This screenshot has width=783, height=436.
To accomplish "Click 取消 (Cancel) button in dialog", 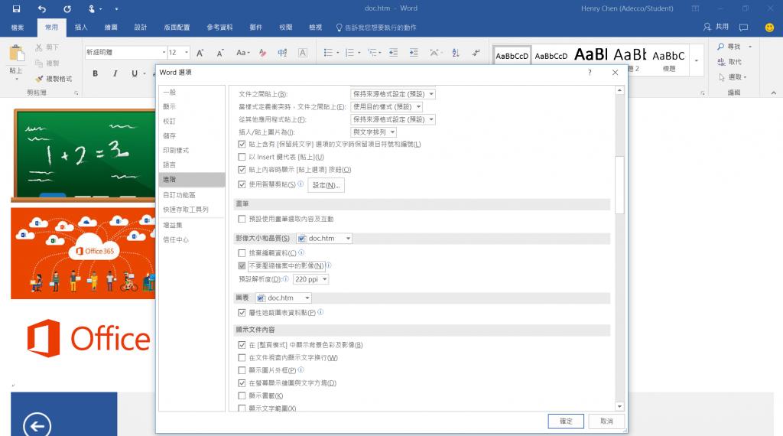I will click(606, 421).
